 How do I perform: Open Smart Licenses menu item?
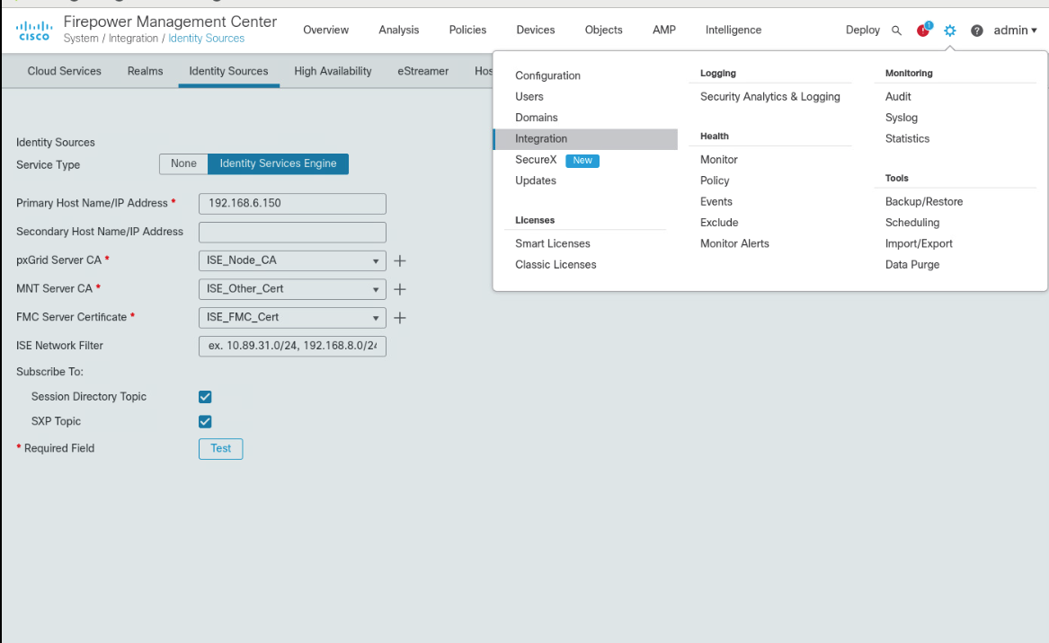pyautogui.click(x=553, y=244)
